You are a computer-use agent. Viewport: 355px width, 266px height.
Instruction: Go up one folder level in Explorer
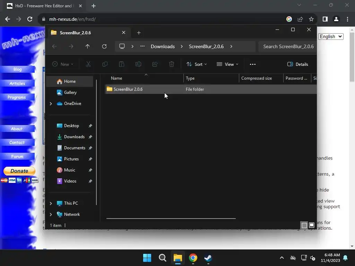[88, 46]
